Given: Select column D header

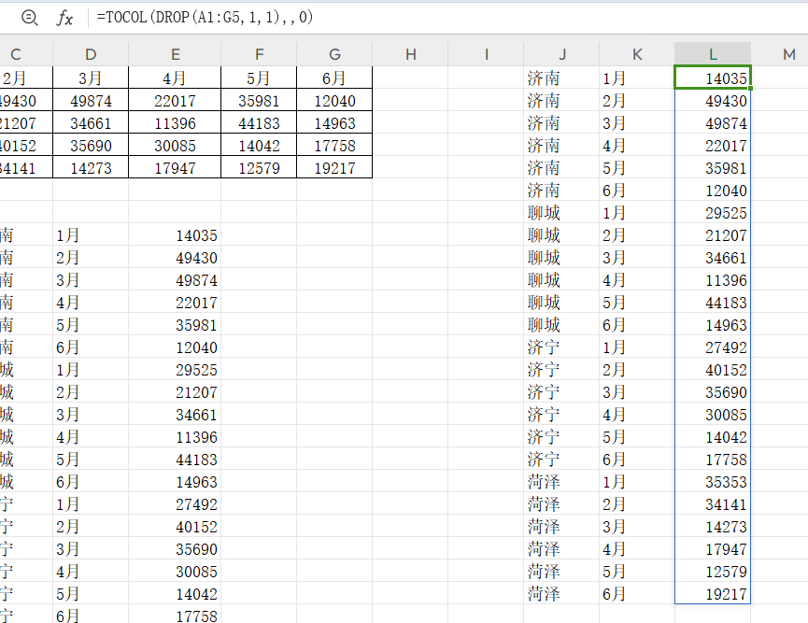Looking at the screenshot, I should tap(91, 54).
